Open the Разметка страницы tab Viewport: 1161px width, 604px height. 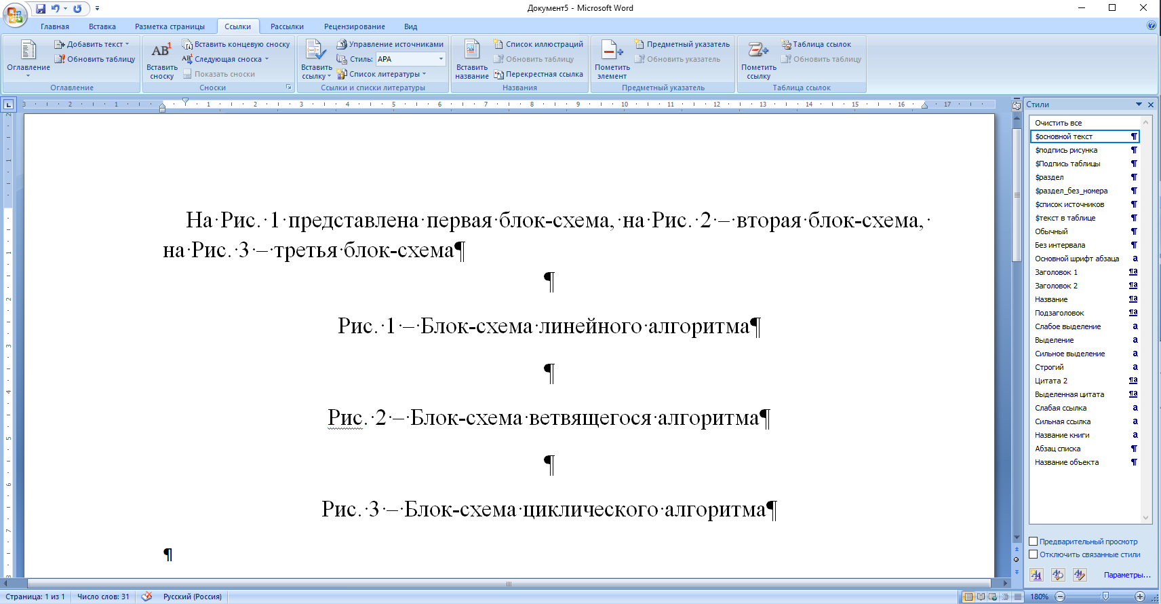pos(170,26)
